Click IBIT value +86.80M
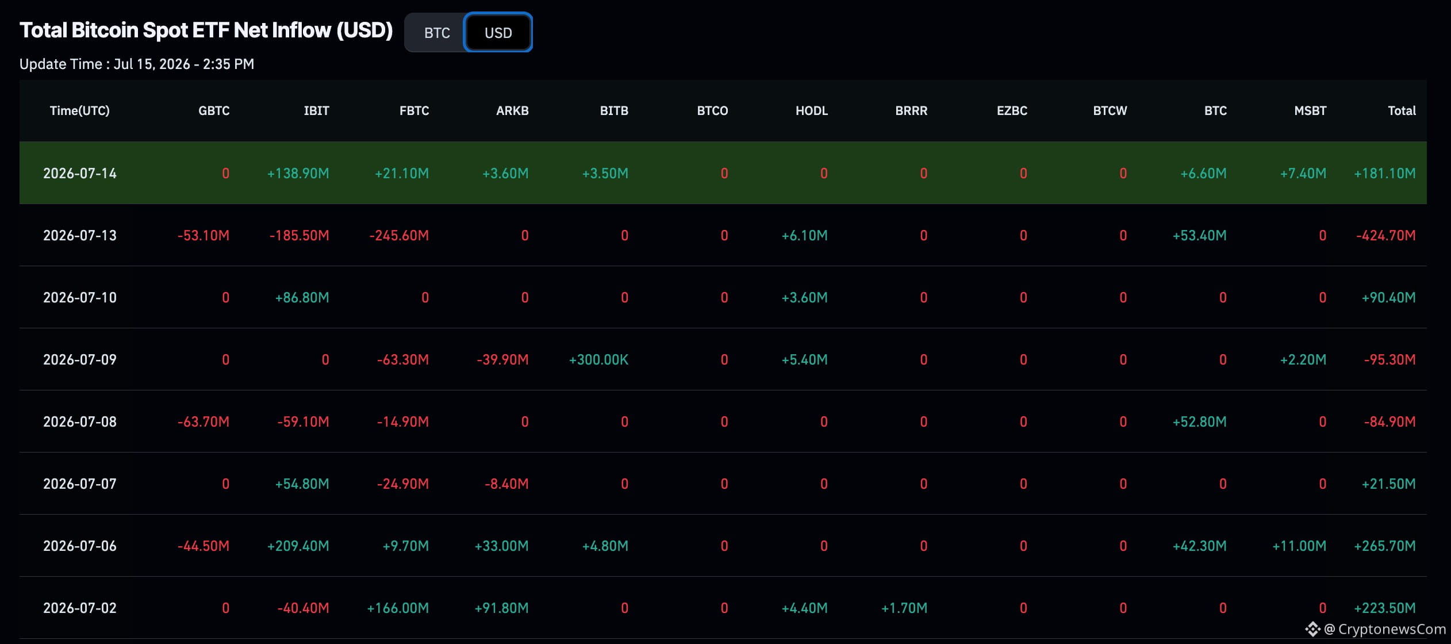The height and width of the screenshot is (644, 1451). click(x=302, y=297)
